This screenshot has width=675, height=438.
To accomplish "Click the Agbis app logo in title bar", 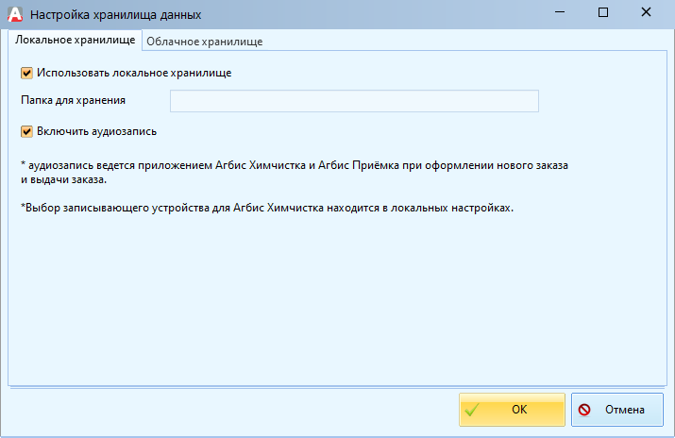I will pyautogui.click(x=14, y=15).
